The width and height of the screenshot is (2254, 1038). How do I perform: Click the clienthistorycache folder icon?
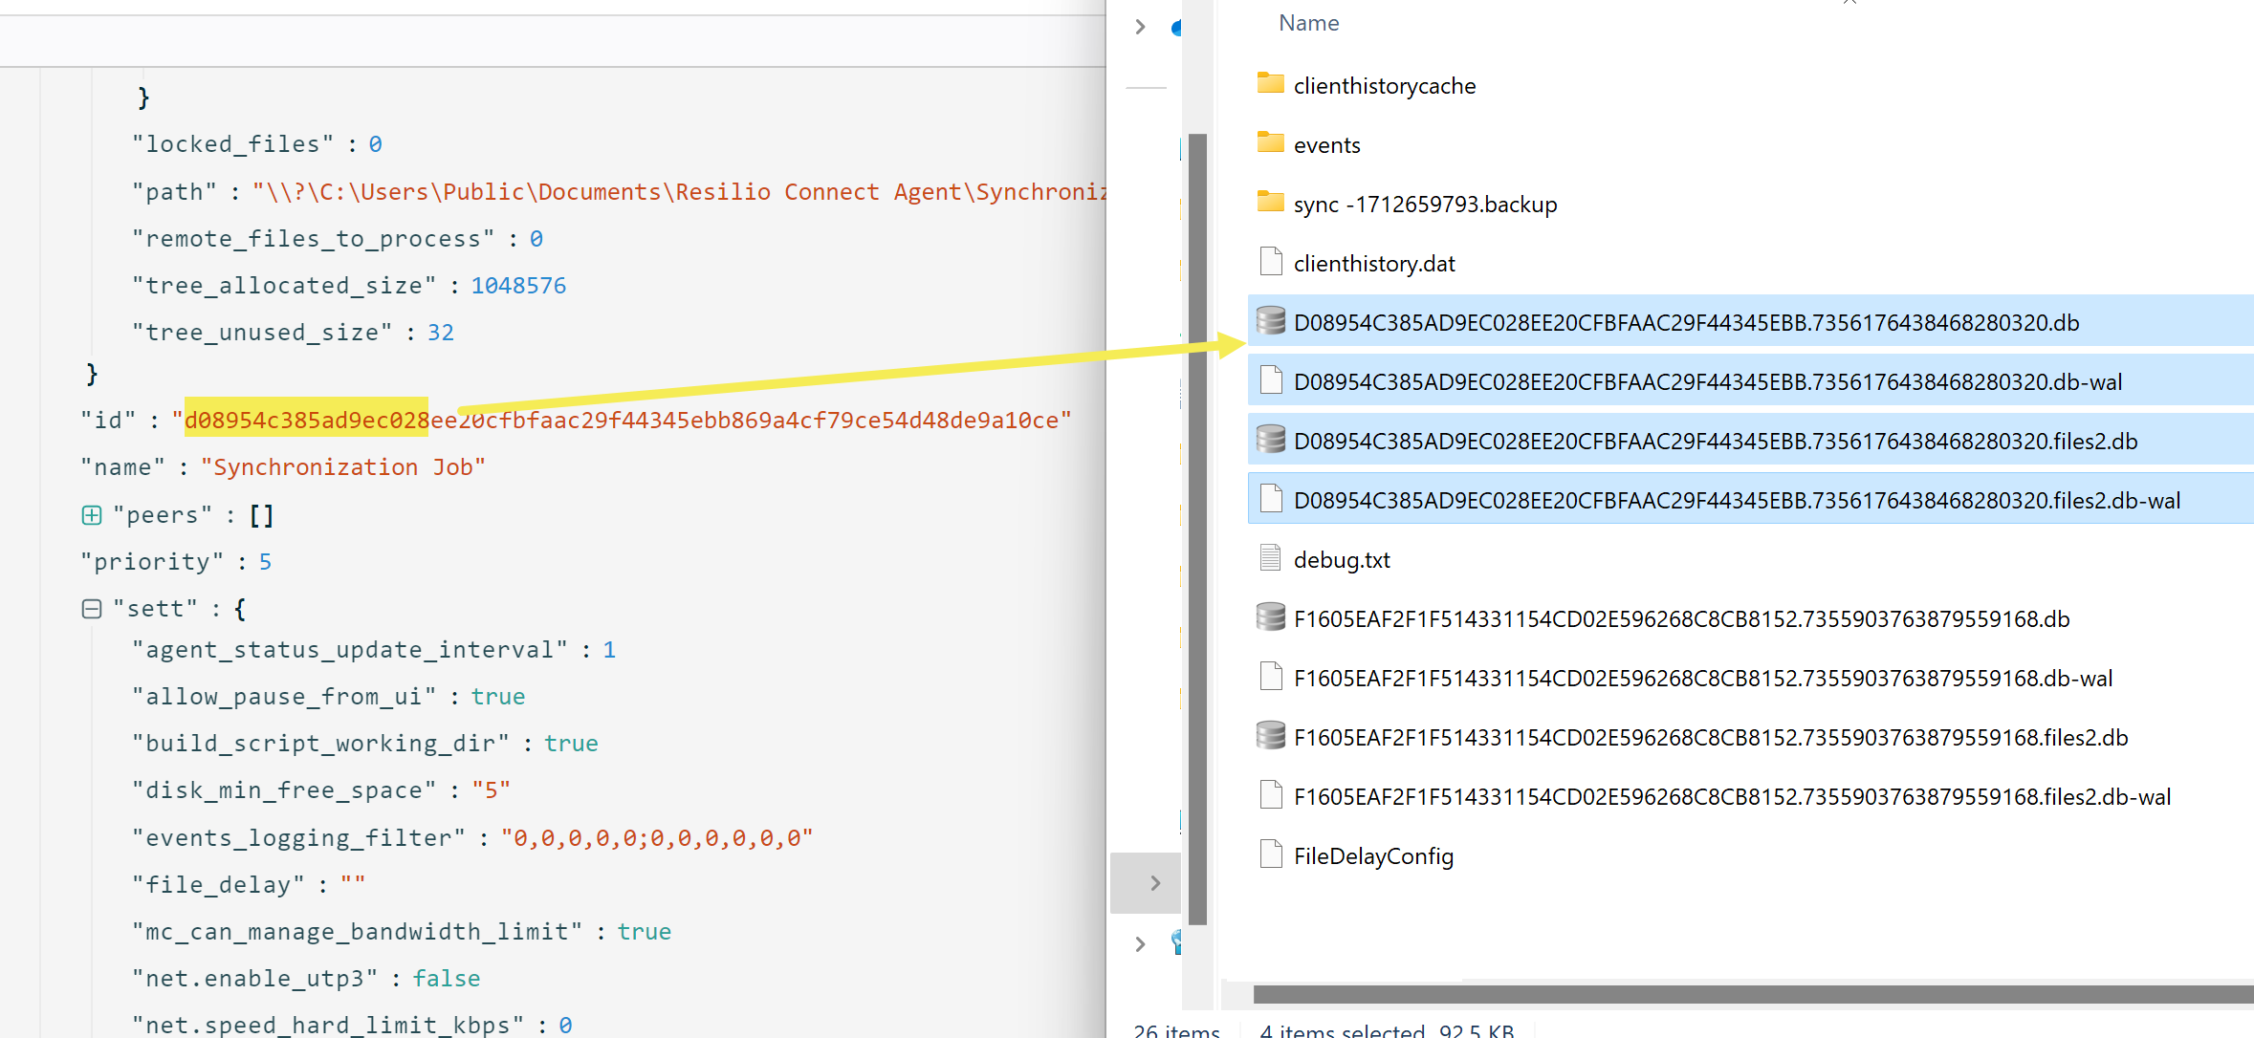point(1270,84)
